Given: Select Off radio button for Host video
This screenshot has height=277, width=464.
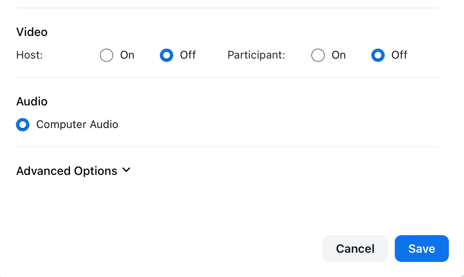Looking at the screenshot, I should pos(167,55).
